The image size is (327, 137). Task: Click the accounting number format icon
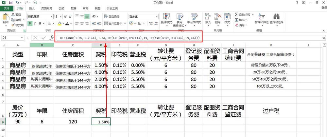131,23
